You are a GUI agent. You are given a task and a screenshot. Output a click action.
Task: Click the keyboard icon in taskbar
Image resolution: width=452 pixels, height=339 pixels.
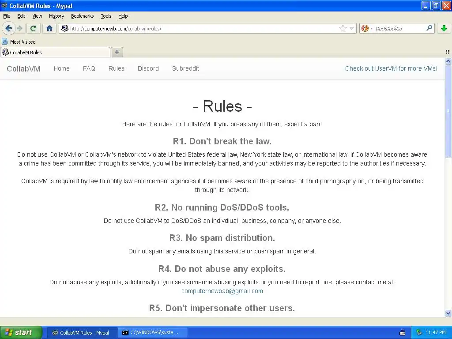pos(403,333)
